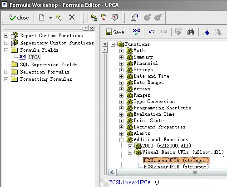Image resolution: width=227 pixels, height=187 pixels.
Task: Collapse the Additional Functions node
Action: [x=121, y=140]
